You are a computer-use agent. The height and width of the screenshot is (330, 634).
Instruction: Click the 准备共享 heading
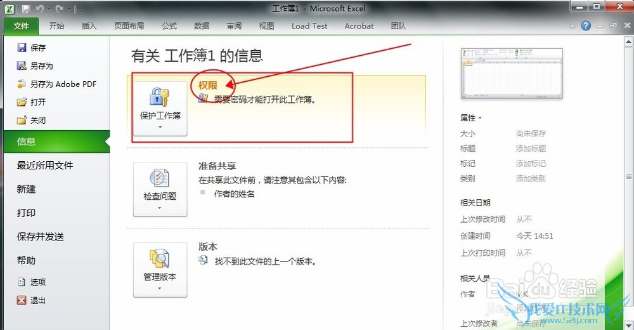pos(217,166)
